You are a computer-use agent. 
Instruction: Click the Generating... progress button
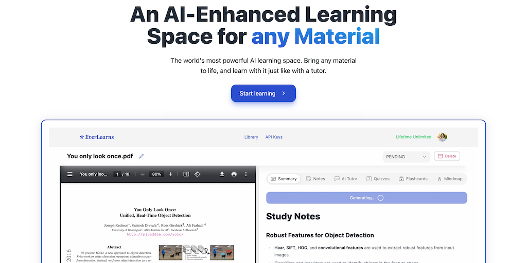point(366,198)
